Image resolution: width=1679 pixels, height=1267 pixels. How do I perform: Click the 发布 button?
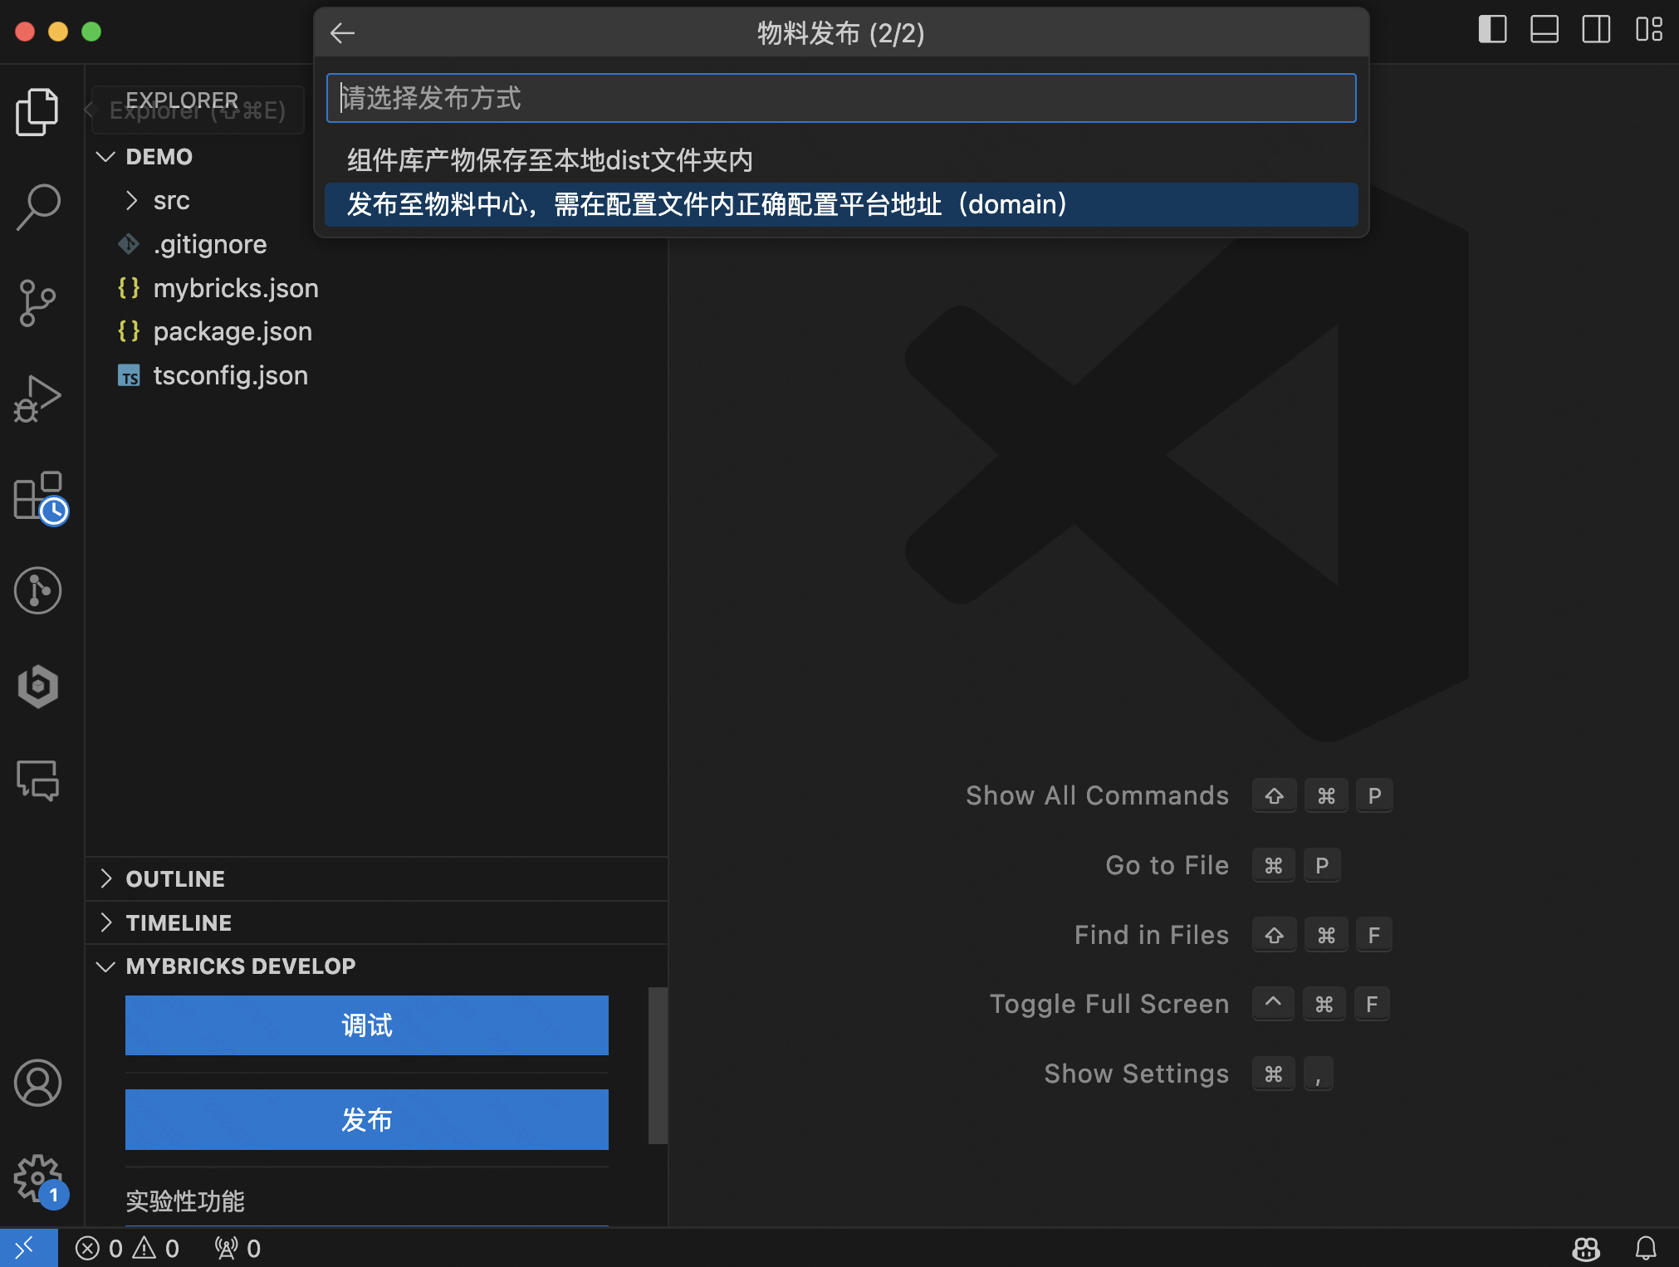pos(367,1120)
